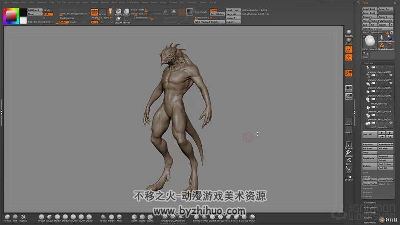Toggle Edit mode on right shelf

[349, 49]
